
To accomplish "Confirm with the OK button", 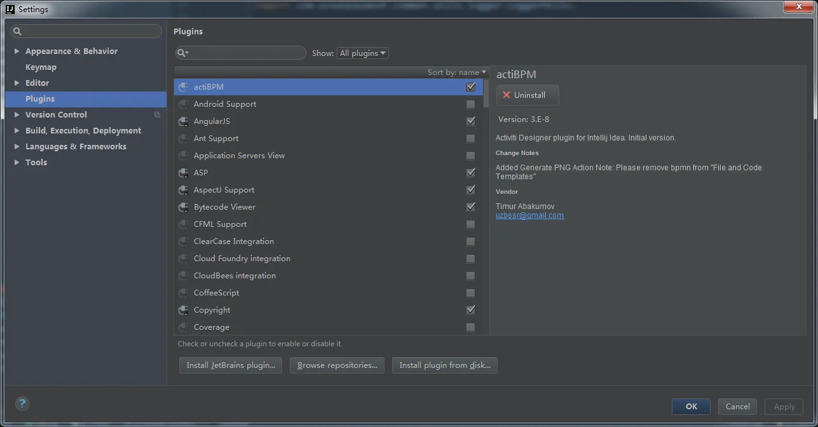I will (x=692, y=407).
